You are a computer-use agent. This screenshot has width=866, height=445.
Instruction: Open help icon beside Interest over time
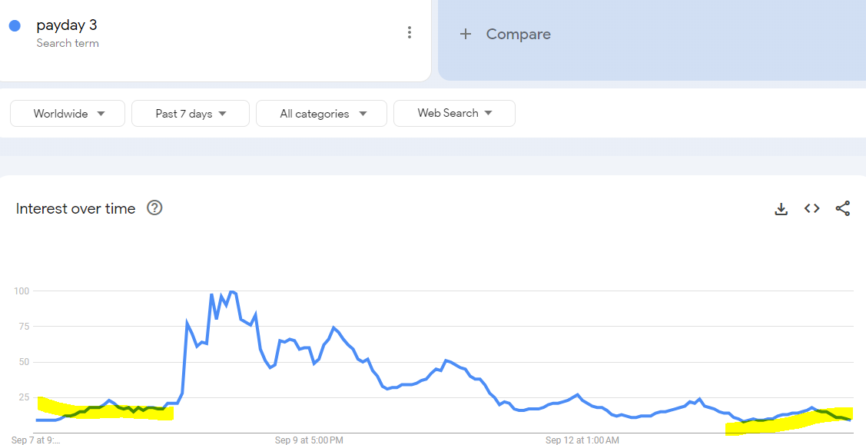[x=154, y=208]
